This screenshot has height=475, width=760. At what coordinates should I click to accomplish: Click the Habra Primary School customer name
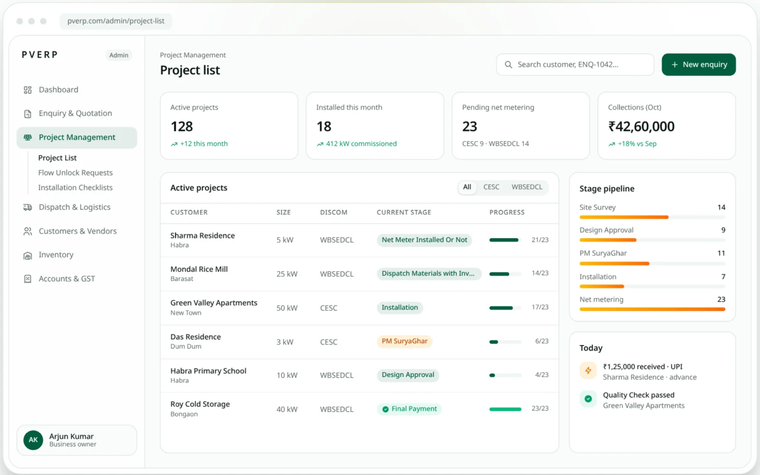coord(209,371)
